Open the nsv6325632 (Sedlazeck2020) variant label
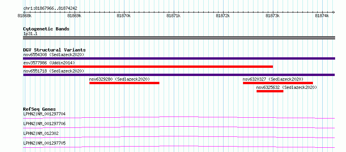Screen dimensions: 346x152 click(x=287, y=87)
